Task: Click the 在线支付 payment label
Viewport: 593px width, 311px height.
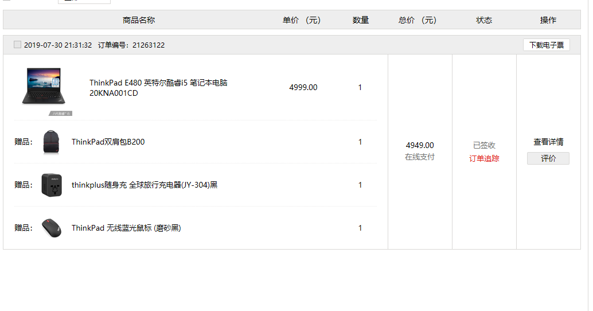Action: point(420,157)
